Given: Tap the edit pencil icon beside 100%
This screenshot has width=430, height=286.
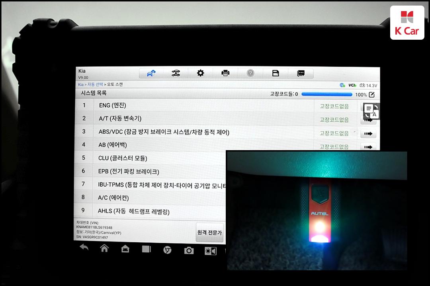Looking at the screenshot, I should pos(372,95).
